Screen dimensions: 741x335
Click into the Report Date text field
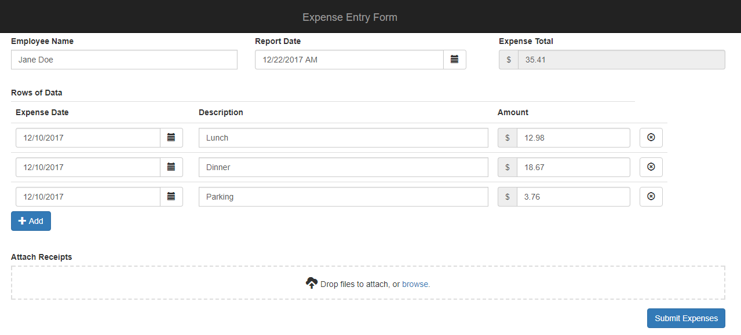pyautogui.click(x=349, y=60)
